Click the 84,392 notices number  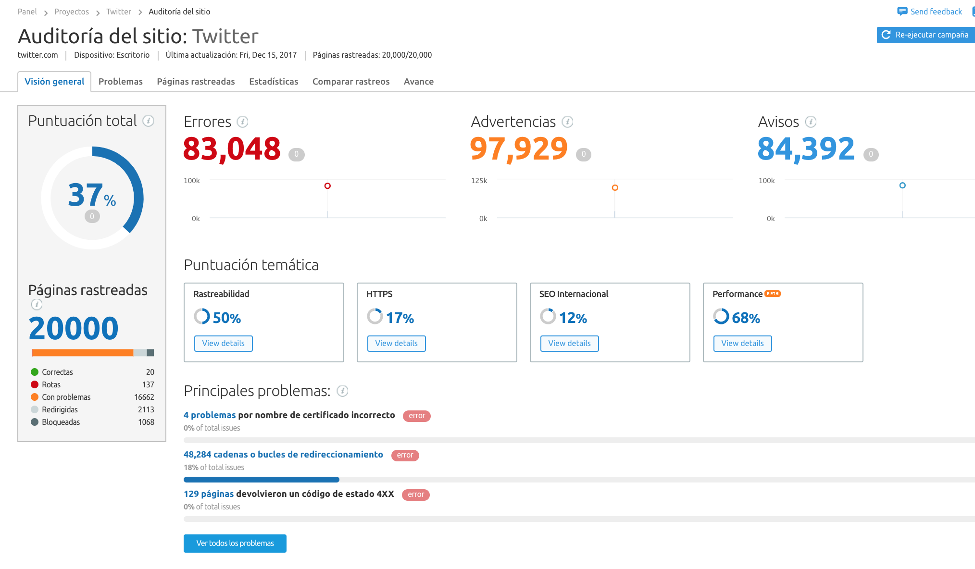pos(806,149)
